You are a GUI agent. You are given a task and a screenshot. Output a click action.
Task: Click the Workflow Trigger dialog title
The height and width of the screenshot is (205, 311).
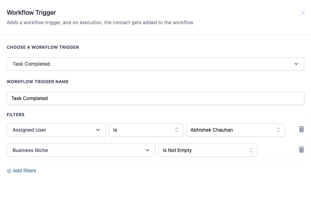[31, 13]
